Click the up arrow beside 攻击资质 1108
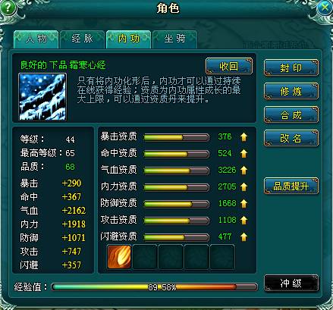This screenshot has width=333, height=310. [243, 221]
